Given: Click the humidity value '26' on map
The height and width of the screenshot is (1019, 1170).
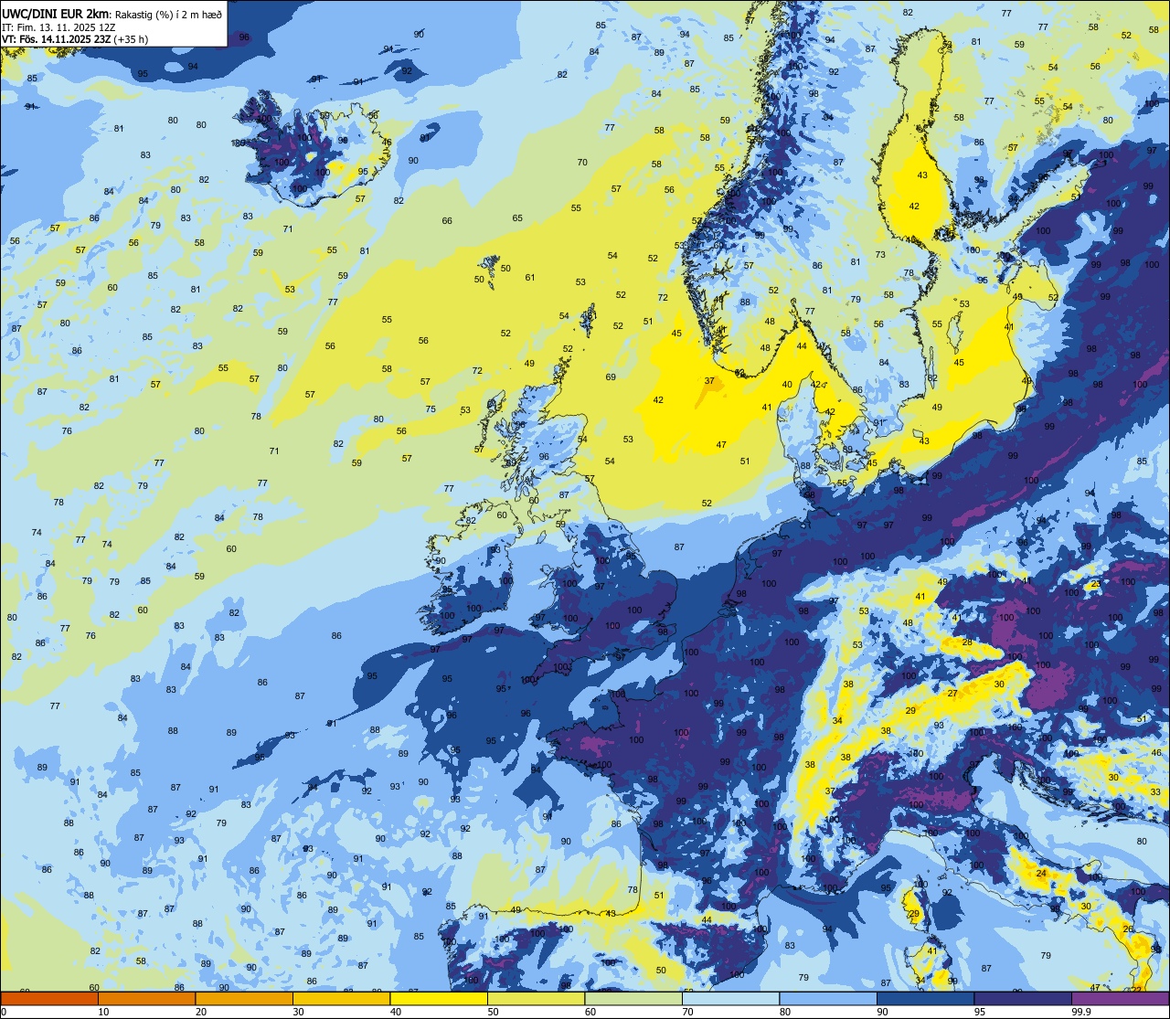Looking at the screenshot, I should (1128, 929).
